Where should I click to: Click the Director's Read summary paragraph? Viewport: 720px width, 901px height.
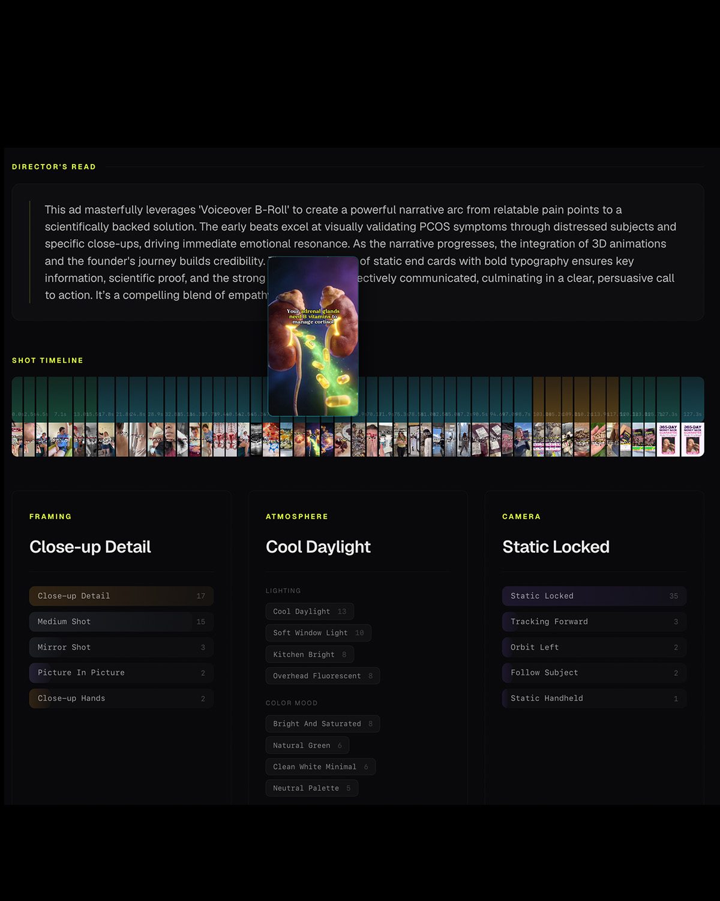360,252
